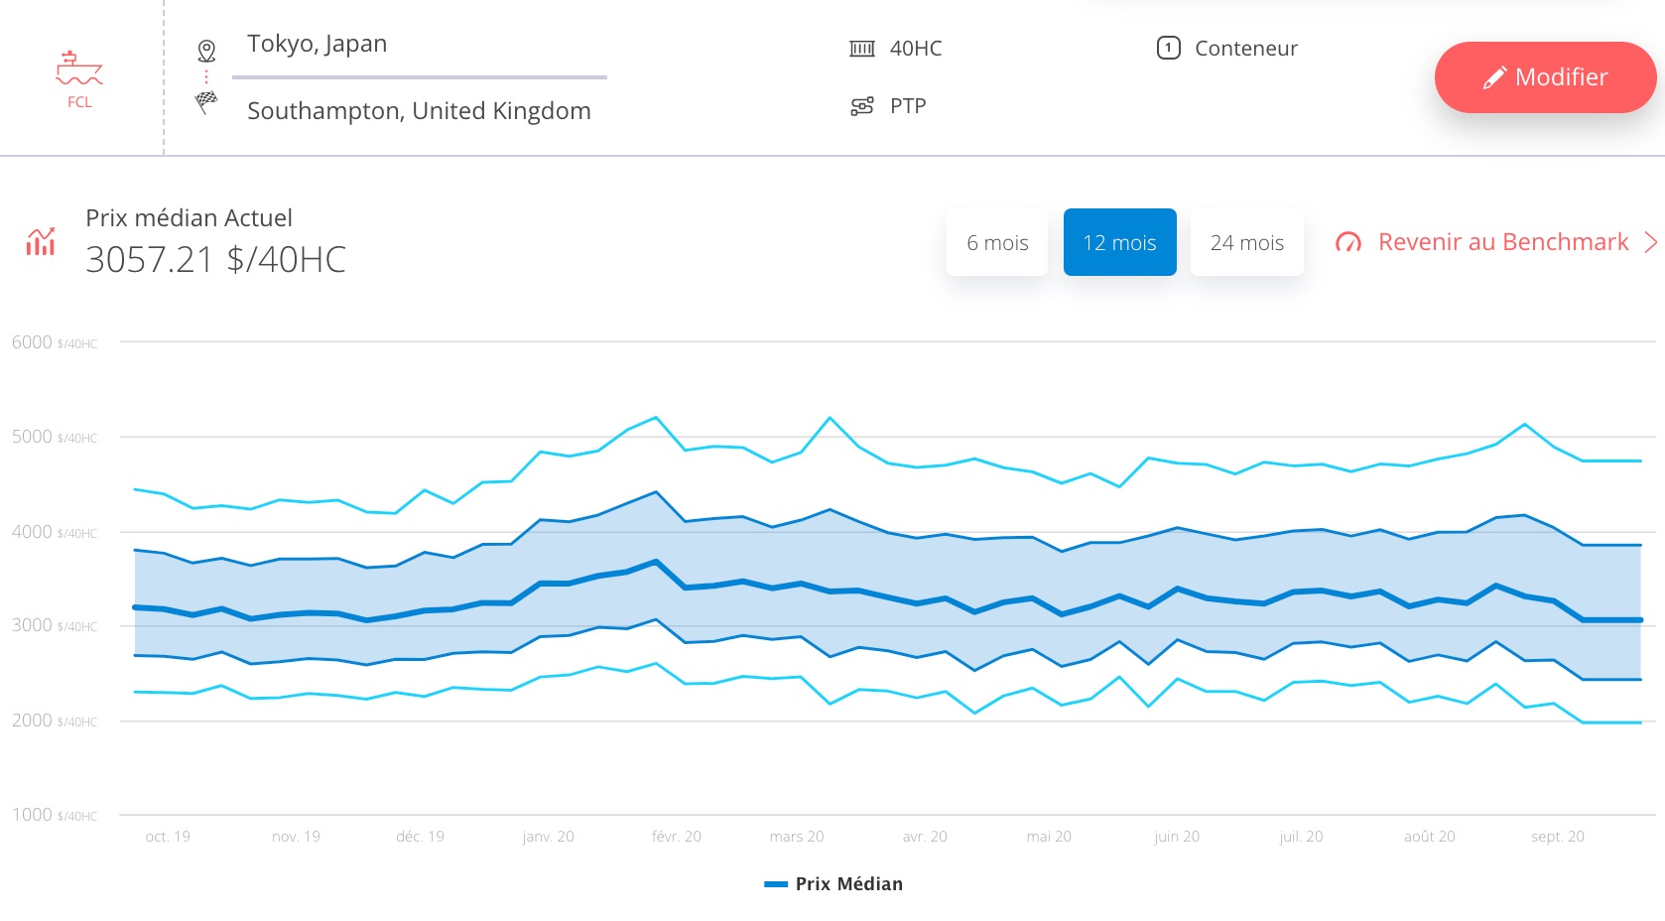The height and width of the screenshot is (921, 1665).
Task: Click the 40HC container type label
Action: click(x=916, y=49)
